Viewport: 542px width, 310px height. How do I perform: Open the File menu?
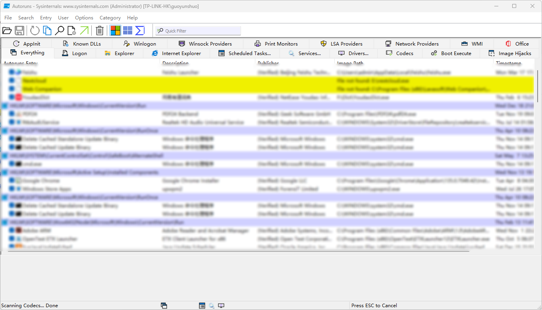(8, 18)
